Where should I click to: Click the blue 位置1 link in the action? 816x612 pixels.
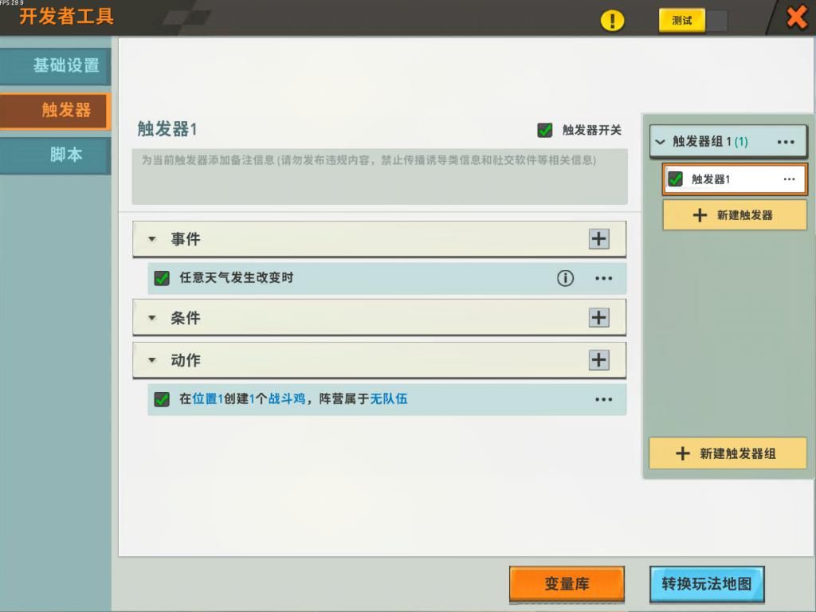click(x=209, y=398)
